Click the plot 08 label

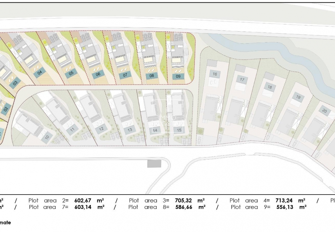click(152, 75)
